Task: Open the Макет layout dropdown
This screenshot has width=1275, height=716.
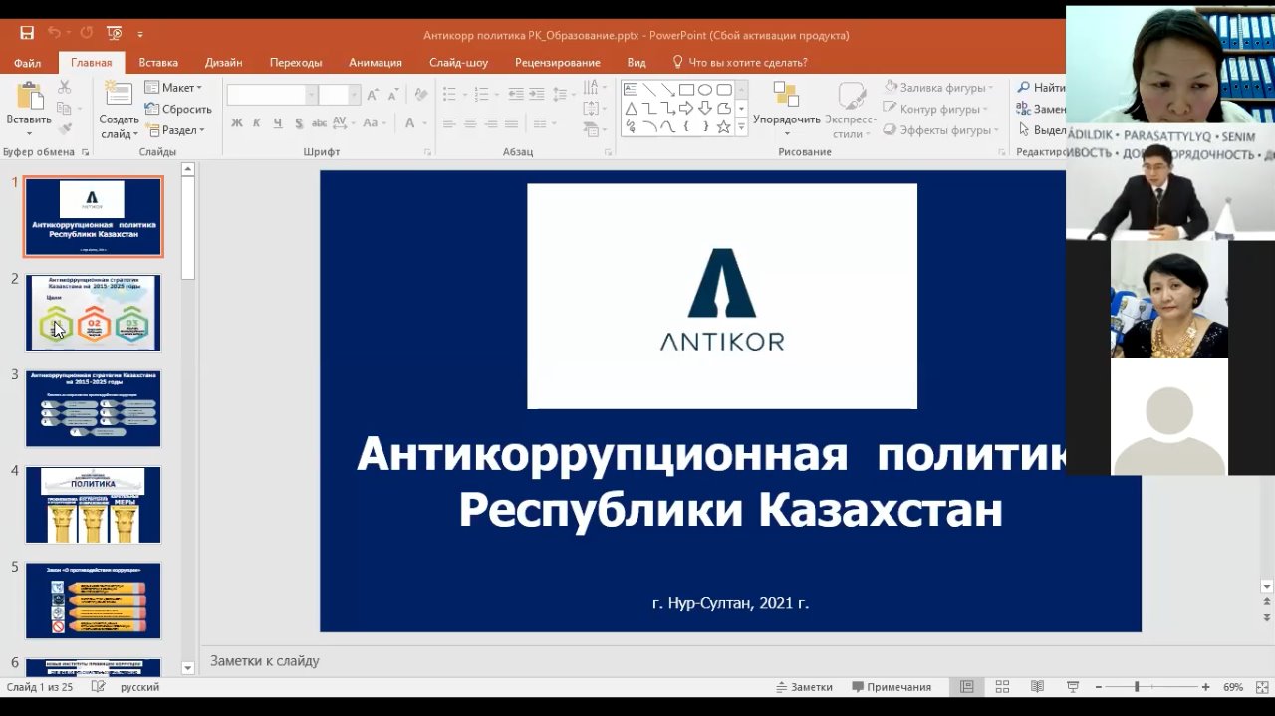Action: (173, 88)
